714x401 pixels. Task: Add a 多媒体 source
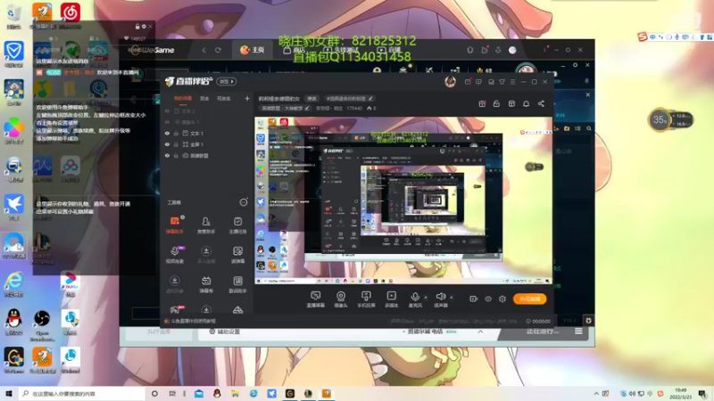(x=391, y=299)
